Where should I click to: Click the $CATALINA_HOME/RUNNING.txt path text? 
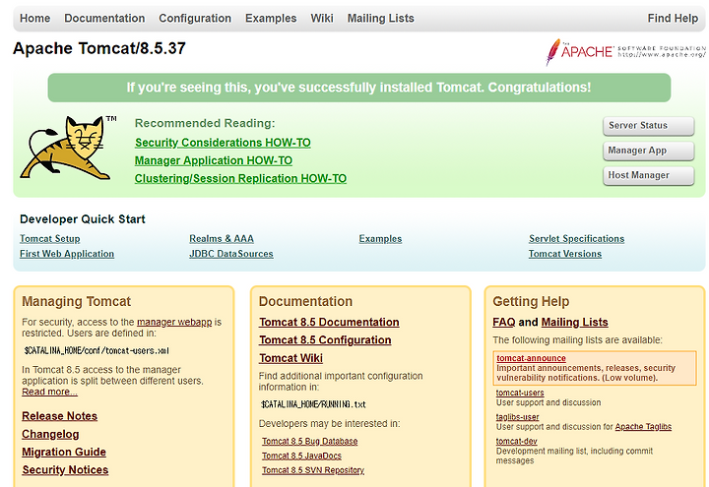313,404
